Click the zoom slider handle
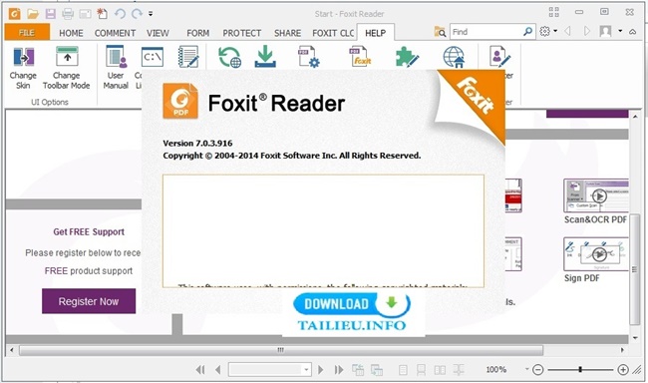Screen dimensions: 648x383 pos(580,369)
